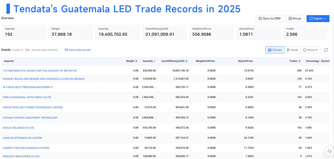Select the Trades 2,566 summary card
Image resolution: width=334 pixels, height=159 pixels.
305,32
